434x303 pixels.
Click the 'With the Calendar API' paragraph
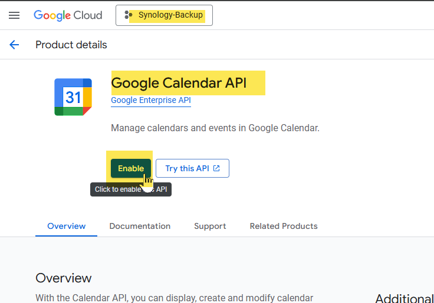[x=175, y=298]
